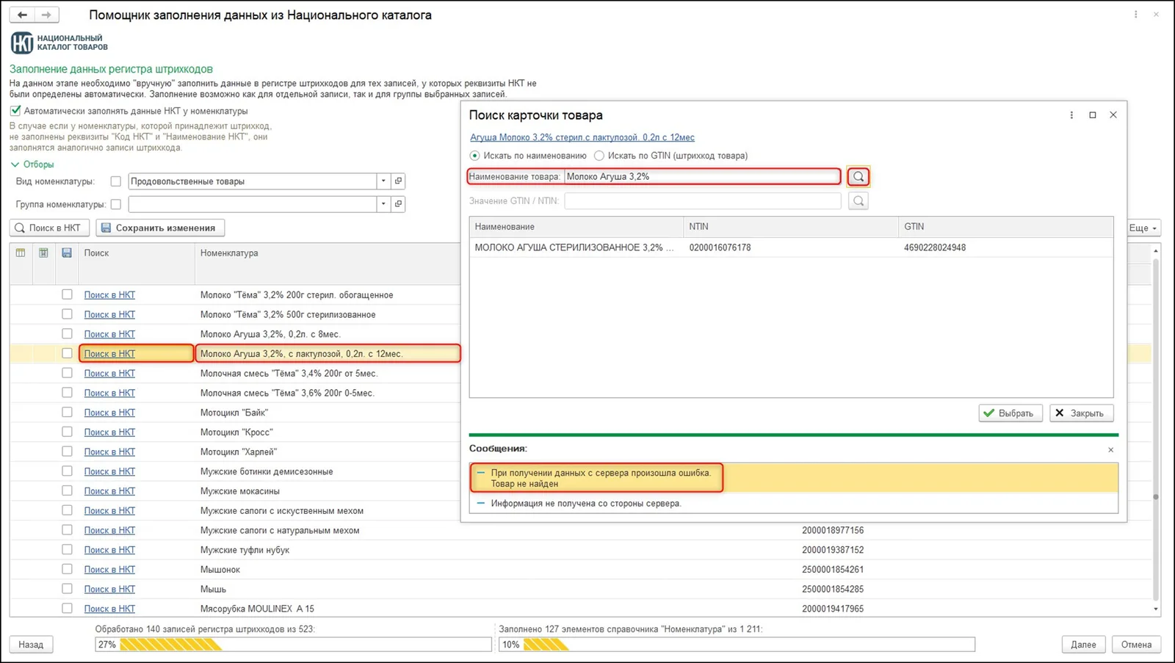Click the Назад button

pyautogui.click(x=31, y=645)
